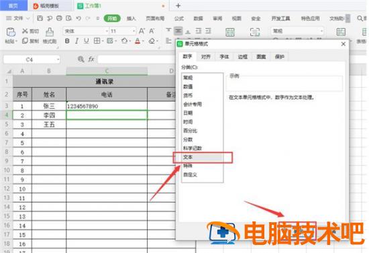Apply cell borders icon

97,41
